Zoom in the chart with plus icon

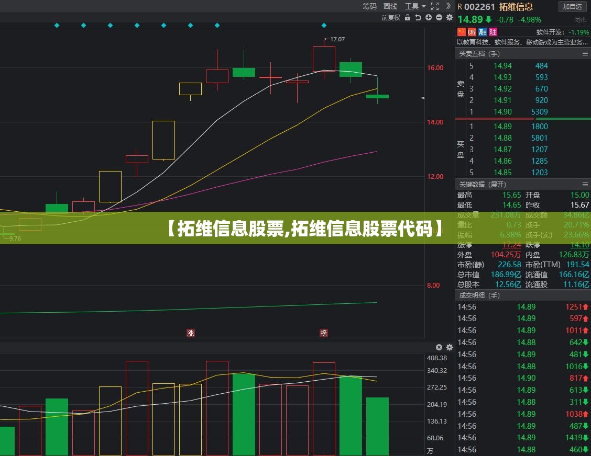[x=429, y=17]
